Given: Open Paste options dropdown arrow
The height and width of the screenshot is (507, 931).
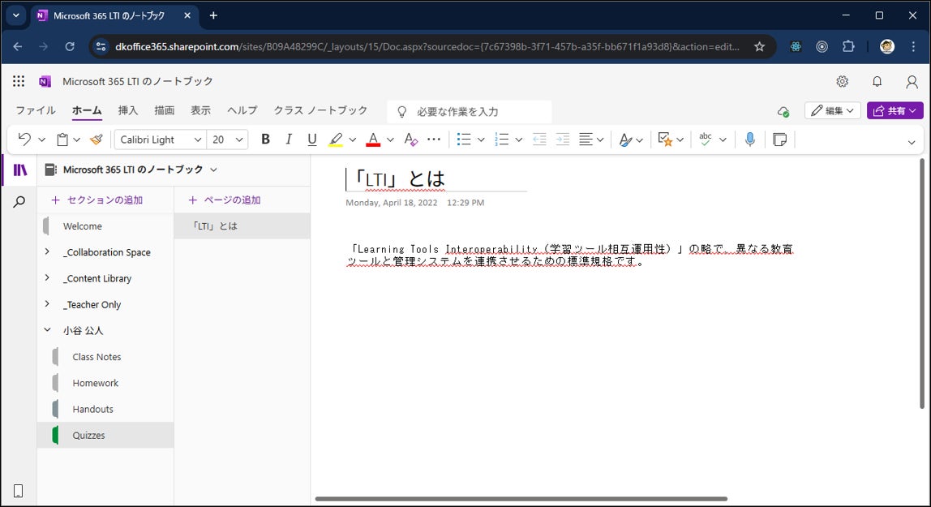Looking at the screenshot, I should coord(76,140).
